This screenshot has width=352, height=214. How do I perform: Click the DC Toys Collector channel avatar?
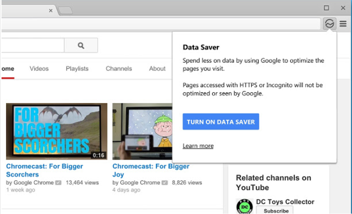(244, 206)
